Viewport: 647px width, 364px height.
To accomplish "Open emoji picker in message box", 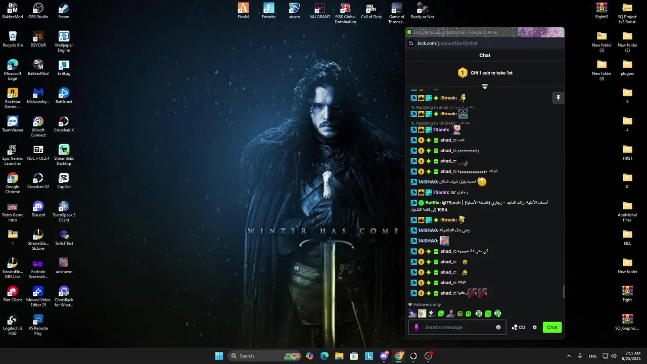I will pyautogui.click(x=498, y=327).
